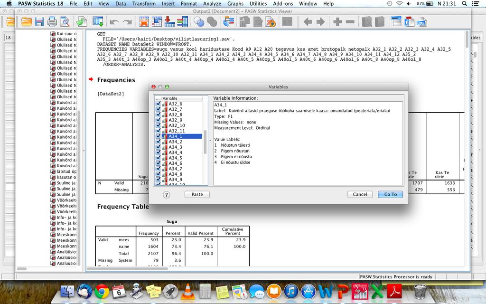This screenshot has height=304, width=486.
Task: Click the '1604' frequency cell for naine
Action: click(153, 247)
